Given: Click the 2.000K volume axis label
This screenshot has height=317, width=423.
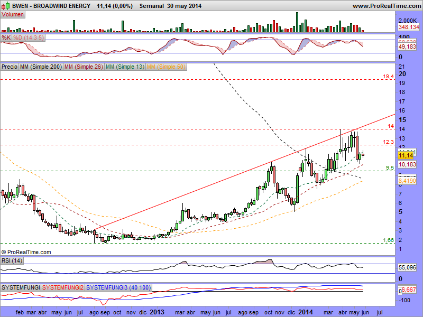Looking at the screenshot, I should (x=408, y=21).
